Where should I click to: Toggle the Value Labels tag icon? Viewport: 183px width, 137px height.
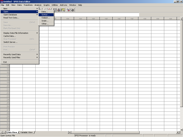(x=68, y=10)
